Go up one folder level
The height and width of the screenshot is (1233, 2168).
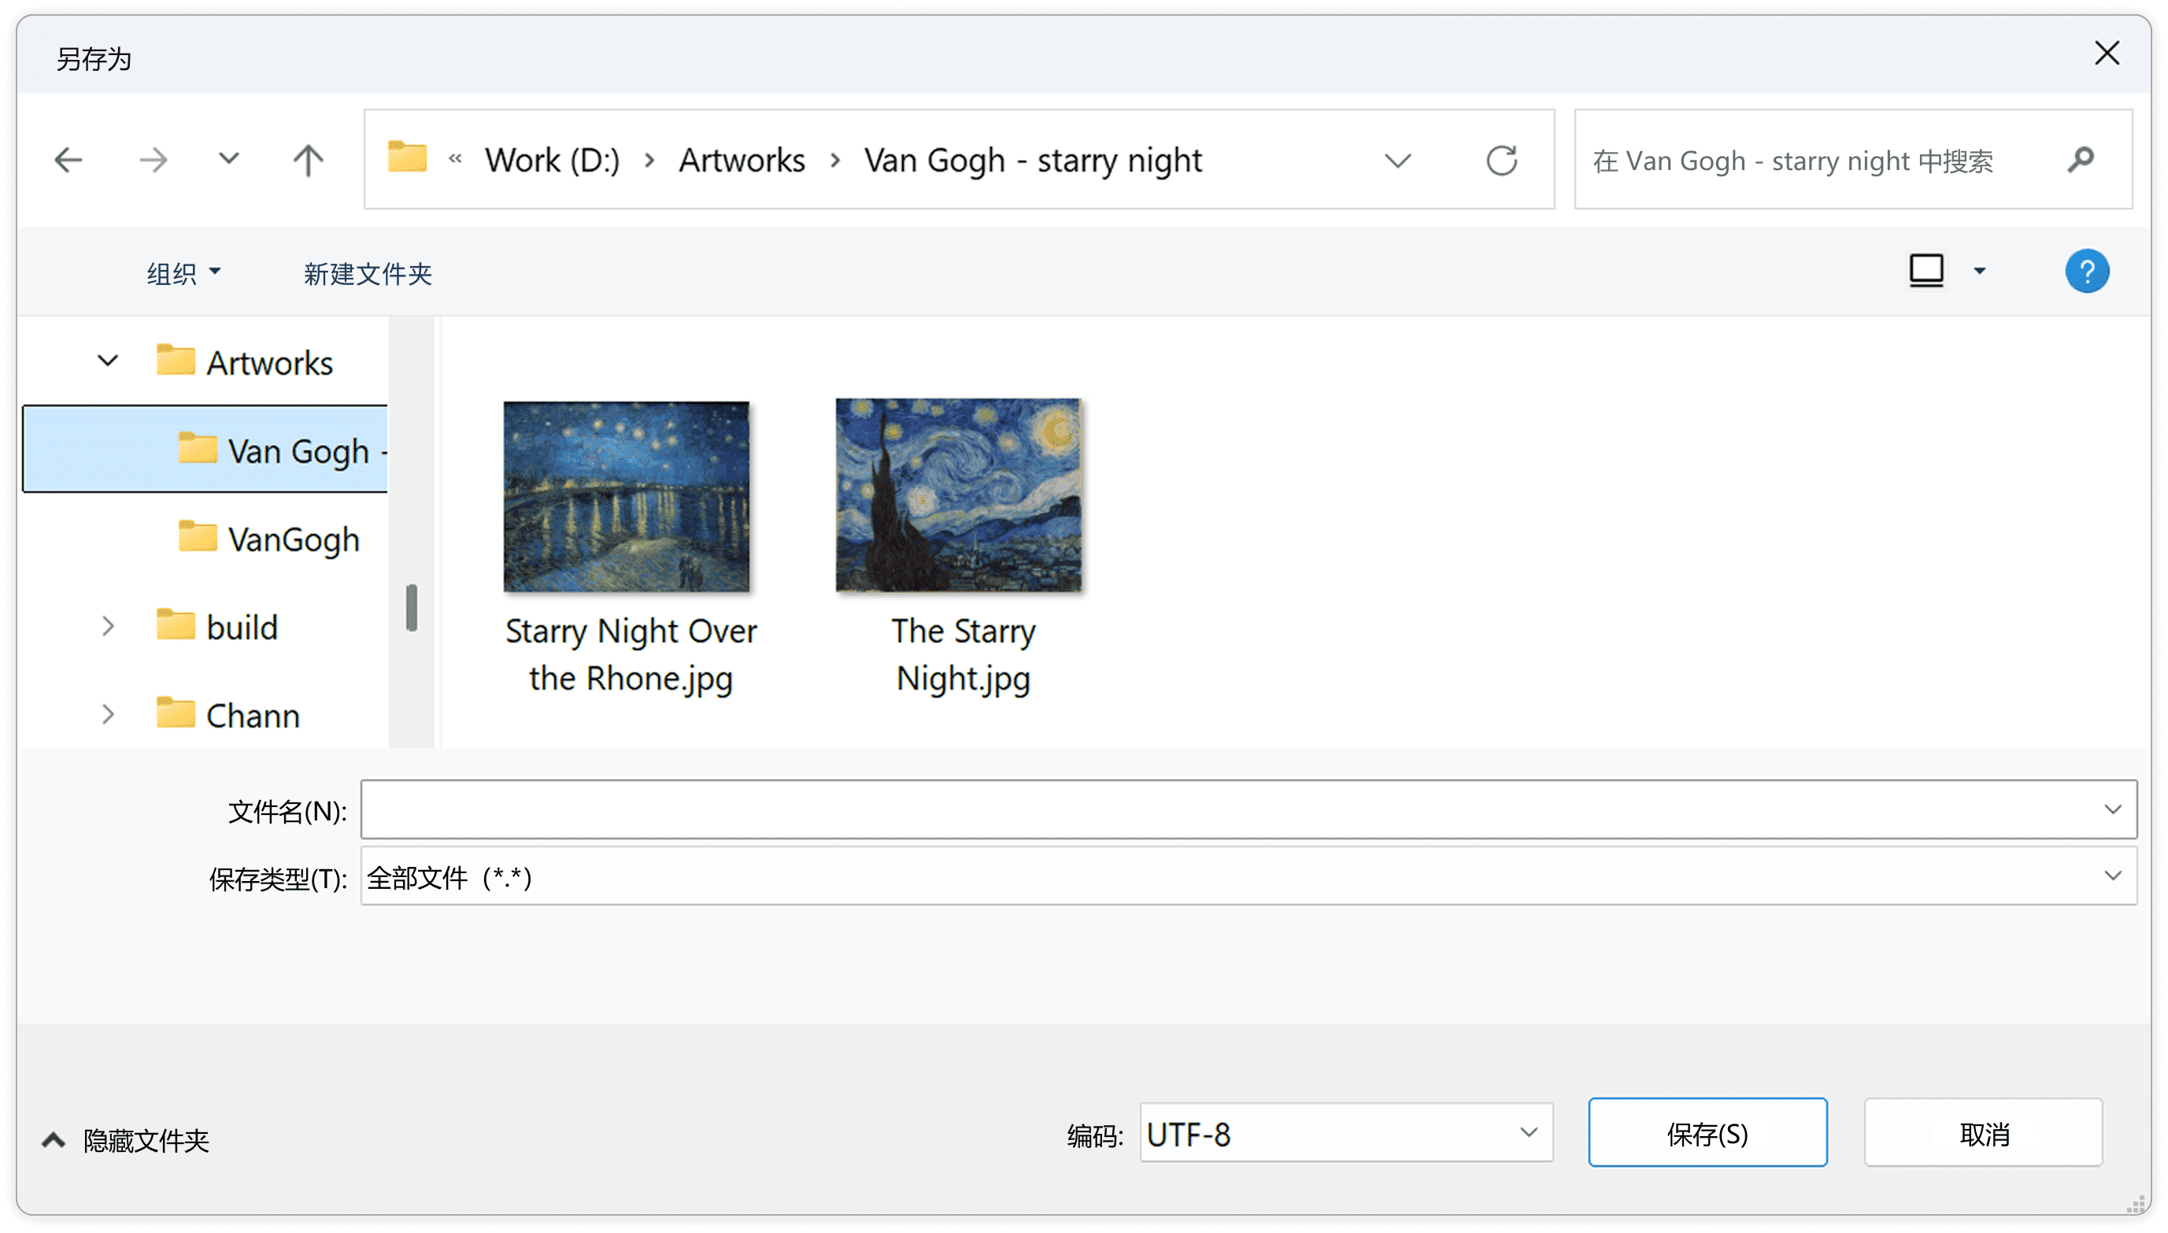point(308,159)
